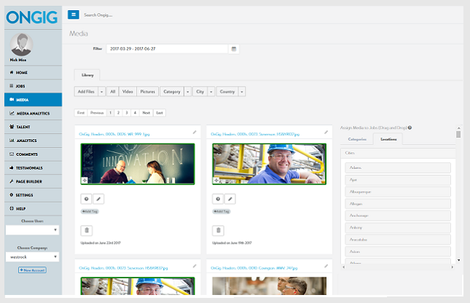Go to Last page
Viewport: 470px width, 303px height.
(x=160, y=113)
